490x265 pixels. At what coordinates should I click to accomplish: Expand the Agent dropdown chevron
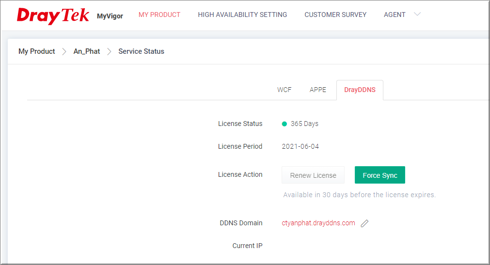417,15
